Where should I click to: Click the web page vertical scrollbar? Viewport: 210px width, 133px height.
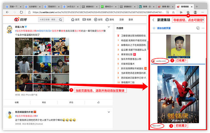[x=148, y=46]
